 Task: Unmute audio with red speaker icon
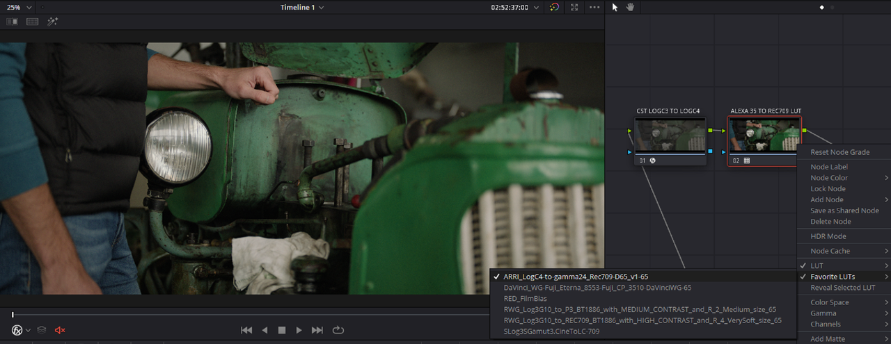(60, 330)
